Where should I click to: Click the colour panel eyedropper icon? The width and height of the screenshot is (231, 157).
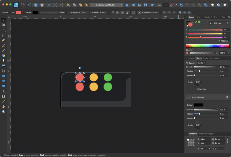(x=196, y=22)
